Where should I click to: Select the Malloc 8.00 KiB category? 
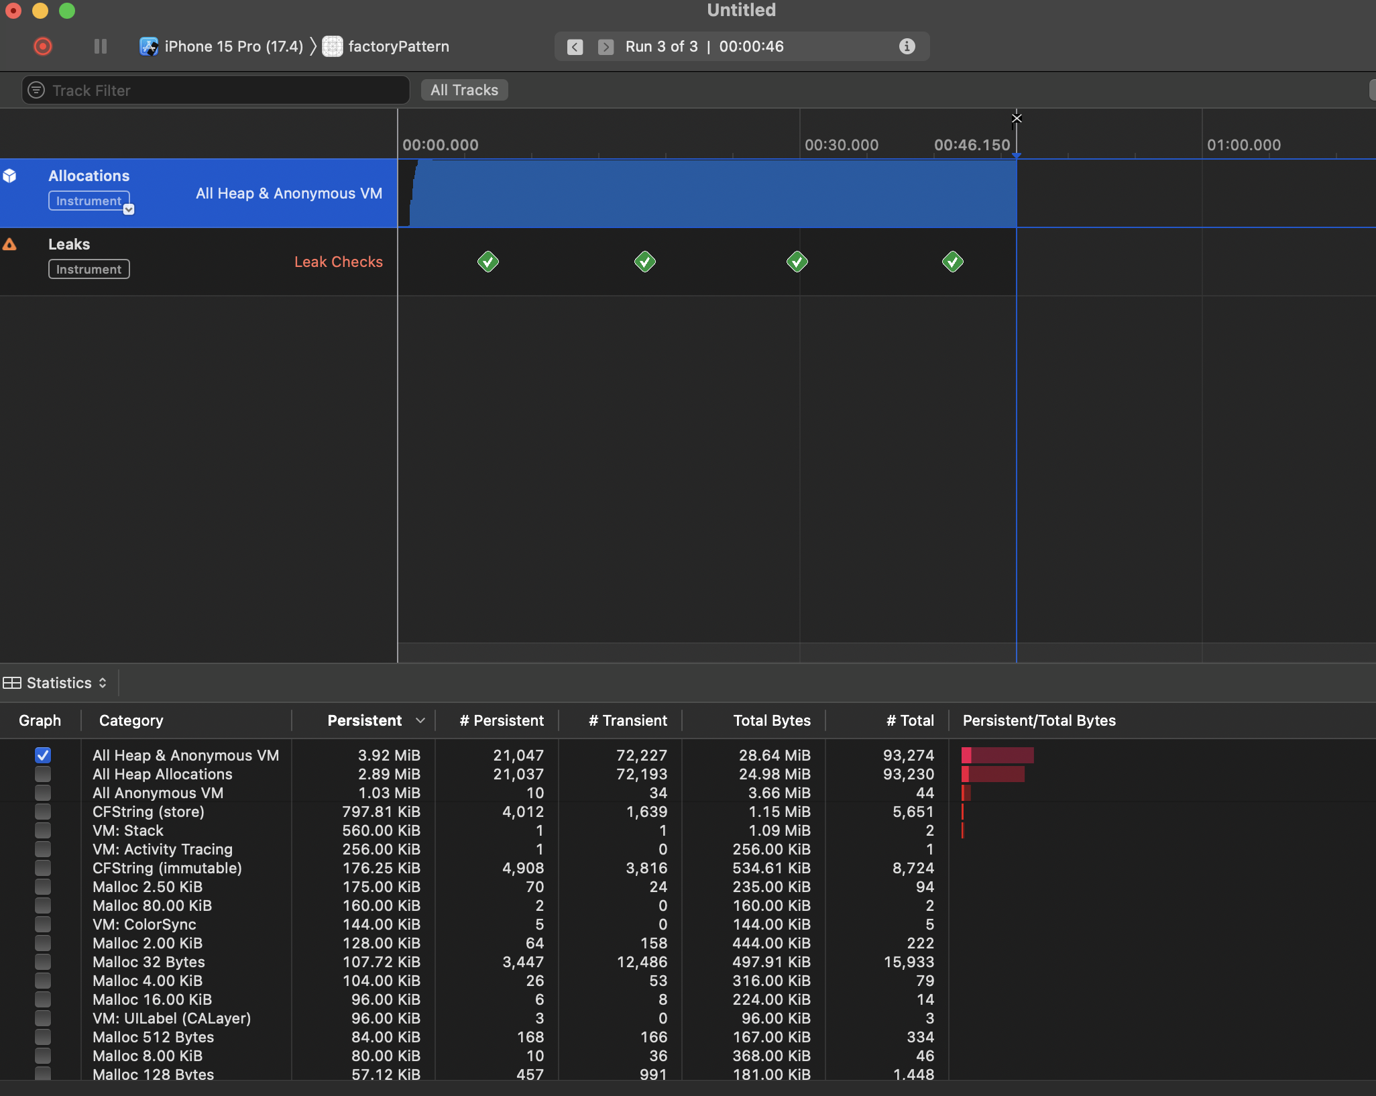pyautogui.click(x=148, y=1056)
